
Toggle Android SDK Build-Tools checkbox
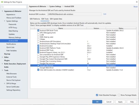[x=38, y=30]
